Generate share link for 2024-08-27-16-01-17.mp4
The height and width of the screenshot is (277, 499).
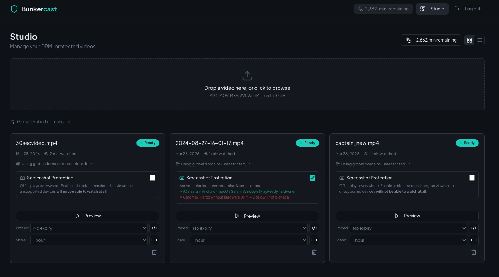point(314,240)
